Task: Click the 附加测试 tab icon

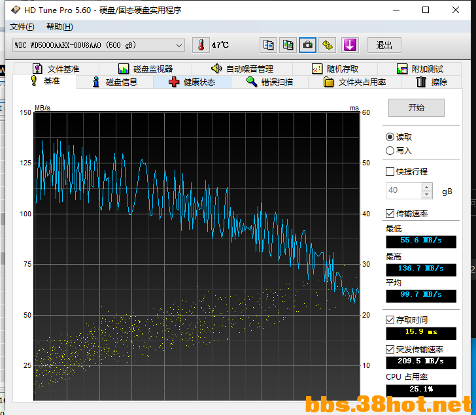Action: [402, 69]
